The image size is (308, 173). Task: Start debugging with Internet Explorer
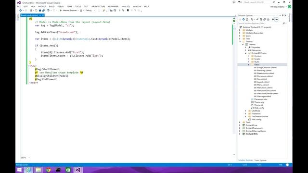point(68,11)
